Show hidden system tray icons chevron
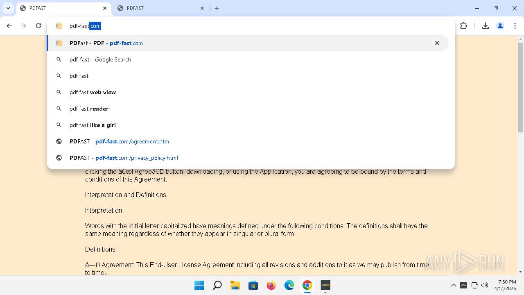Image resolution: width=524 pixels, height=295 pixels. 454,285
